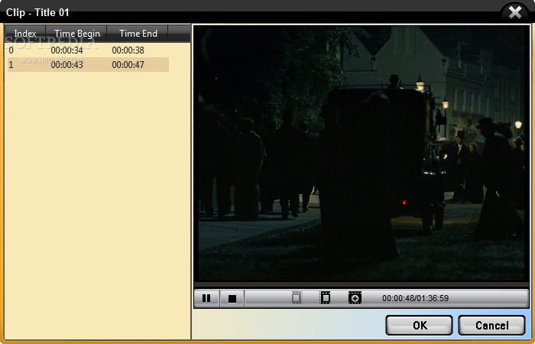Add new clip with plus film icon
Viewport: 535px width, 344px height.
pyautogui.click(x=355, y=298)
